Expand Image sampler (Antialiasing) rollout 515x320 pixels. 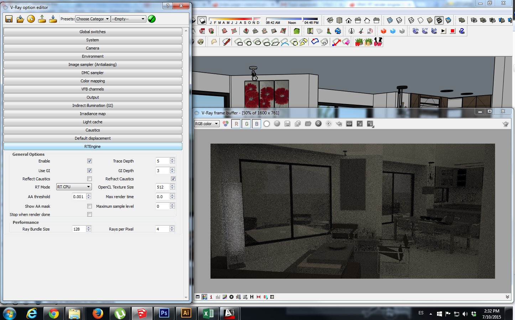tap(93, 64)
